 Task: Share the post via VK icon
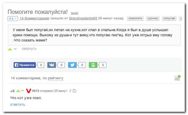tap(52, 65)
